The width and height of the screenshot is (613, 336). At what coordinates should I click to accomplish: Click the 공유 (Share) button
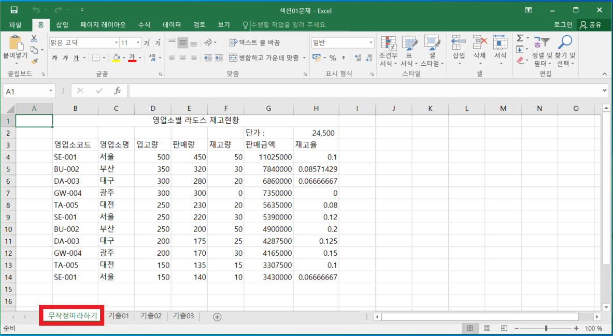click(x=591, y=24)
